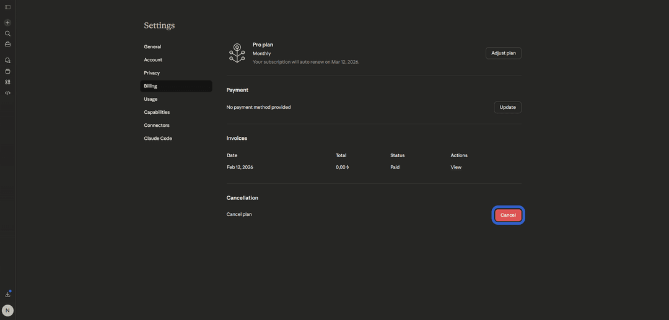The width and height of the screenshot is (669, 320).
Task: Open Capabilities settings
Action: click(157, 112)
